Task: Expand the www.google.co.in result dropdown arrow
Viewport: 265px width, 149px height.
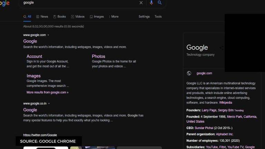Action: point(49,103)
